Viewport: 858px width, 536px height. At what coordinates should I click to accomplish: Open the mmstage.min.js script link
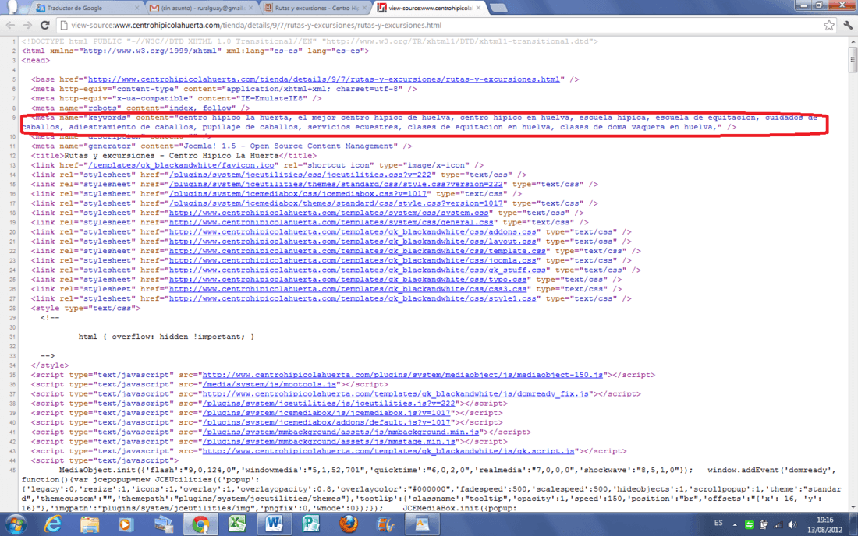tap(329, 442)
